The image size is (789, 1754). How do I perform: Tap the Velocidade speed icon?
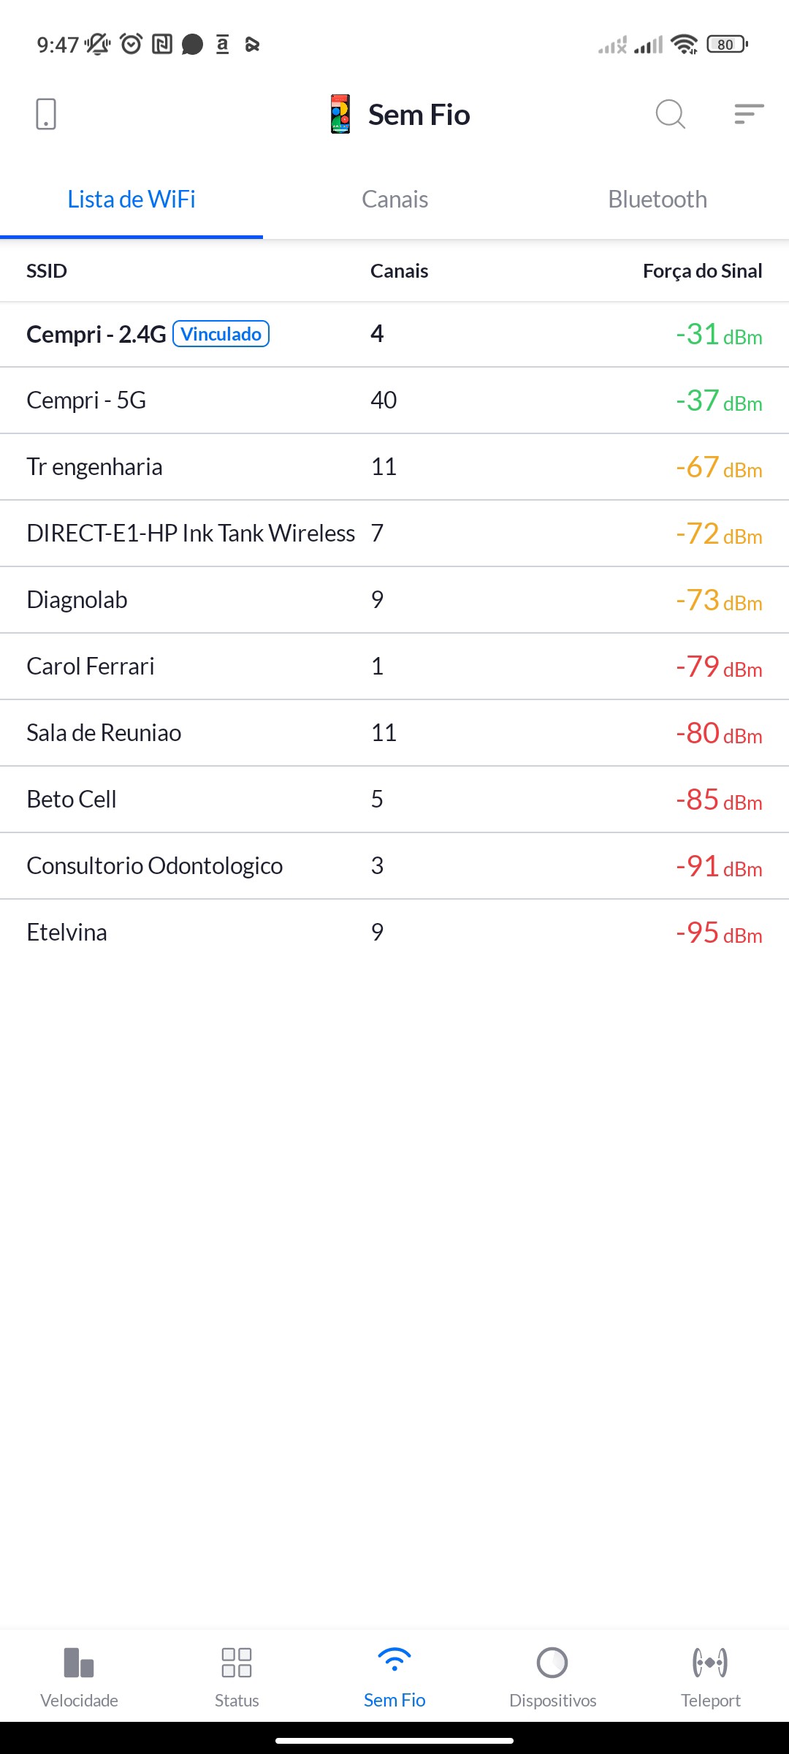point(79,1663)
